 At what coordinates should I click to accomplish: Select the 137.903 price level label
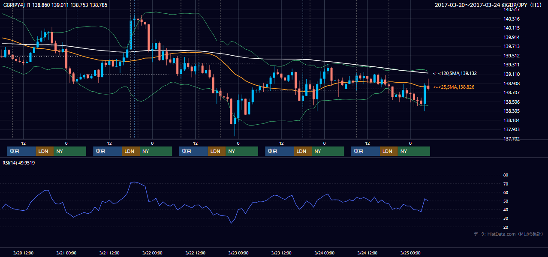pyautogui.click(x=512, y=129)
